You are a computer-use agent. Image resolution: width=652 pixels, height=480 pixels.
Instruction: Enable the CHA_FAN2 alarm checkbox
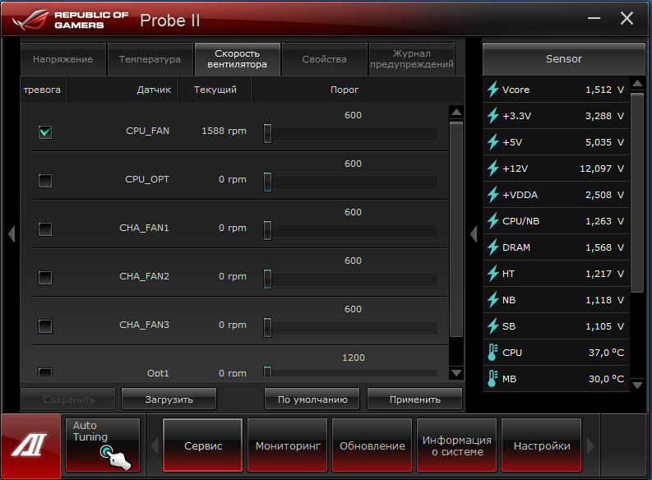[x=45, y=278]
